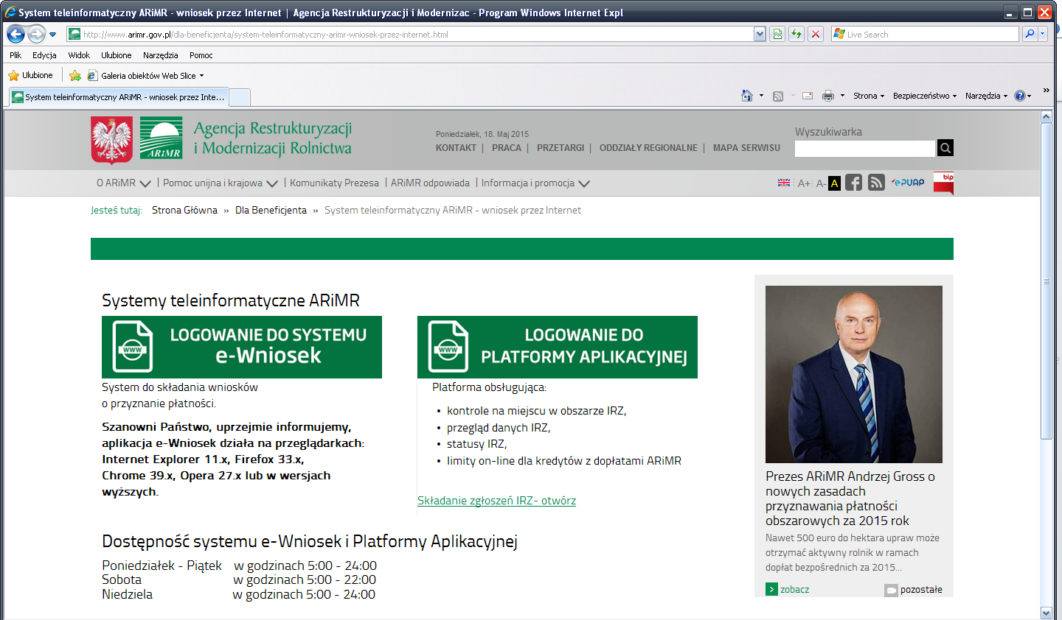Click the Polish eagle emblem logo
The height and width of the screenshot is (620, 1062).
click(112, 140)
